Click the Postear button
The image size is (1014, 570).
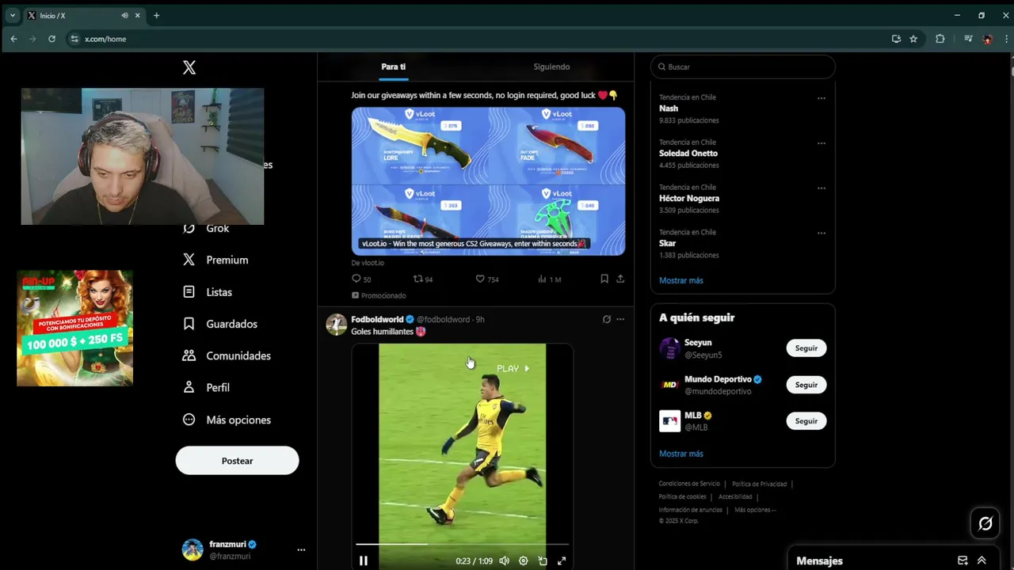237,461
